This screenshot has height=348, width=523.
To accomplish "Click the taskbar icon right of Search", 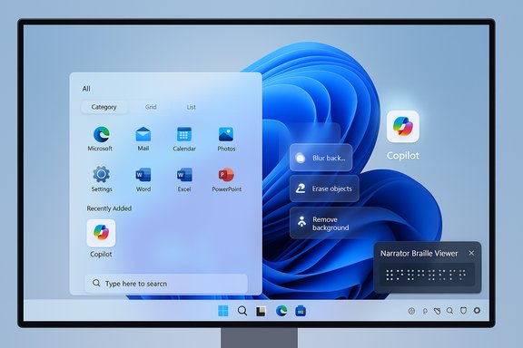I will coord(261,311).
